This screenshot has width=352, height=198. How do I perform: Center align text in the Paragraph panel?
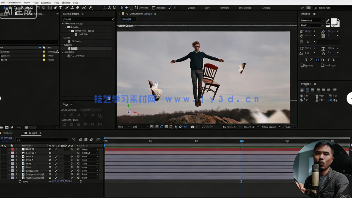tap(307, 90)
